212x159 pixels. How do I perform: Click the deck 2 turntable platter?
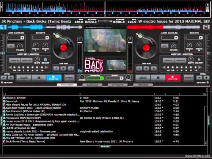click(x=146, y=48)
